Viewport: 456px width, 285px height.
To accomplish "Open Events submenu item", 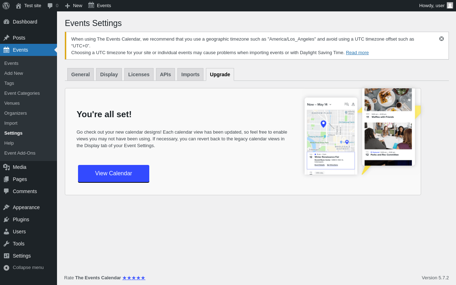I will (11, 63).
